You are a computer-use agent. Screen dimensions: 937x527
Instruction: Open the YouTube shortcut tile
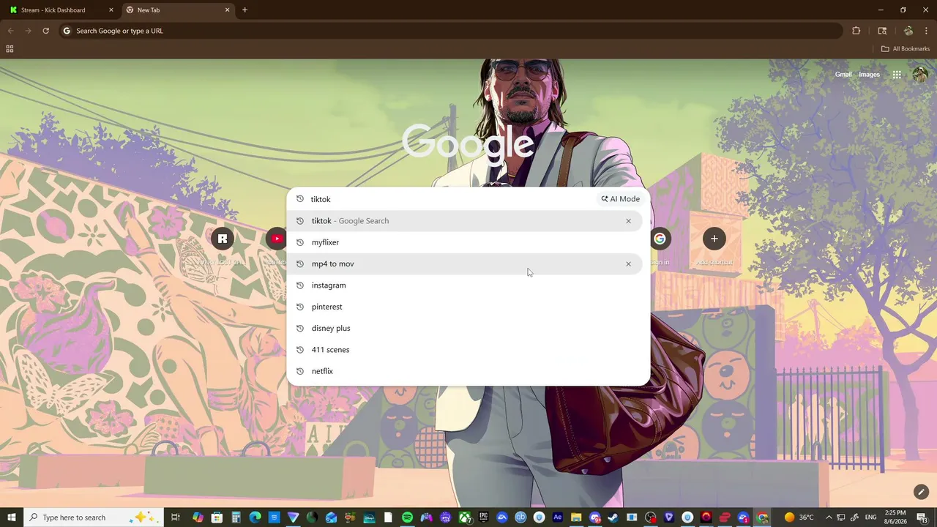(x=277, y=239)
